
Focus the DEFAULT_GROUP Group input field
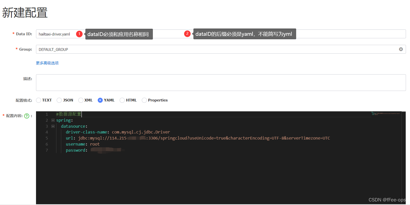pyautogui.click(x=221, y=49)
